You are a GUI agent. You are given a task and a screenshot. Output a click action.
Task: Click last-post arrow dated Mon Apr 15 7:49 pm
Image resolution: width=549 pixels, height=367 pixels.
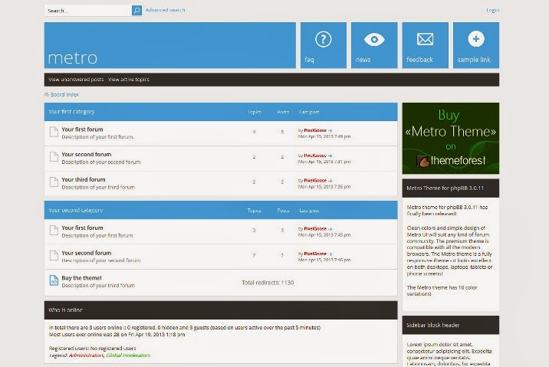[x=330, y=130]
